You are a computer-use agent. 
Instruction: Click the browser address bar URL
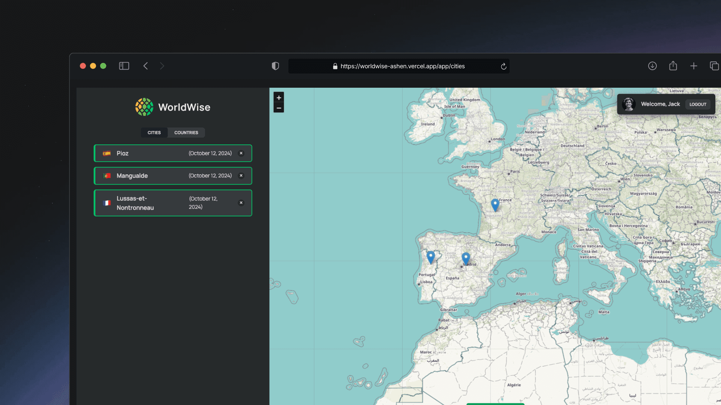403,66
